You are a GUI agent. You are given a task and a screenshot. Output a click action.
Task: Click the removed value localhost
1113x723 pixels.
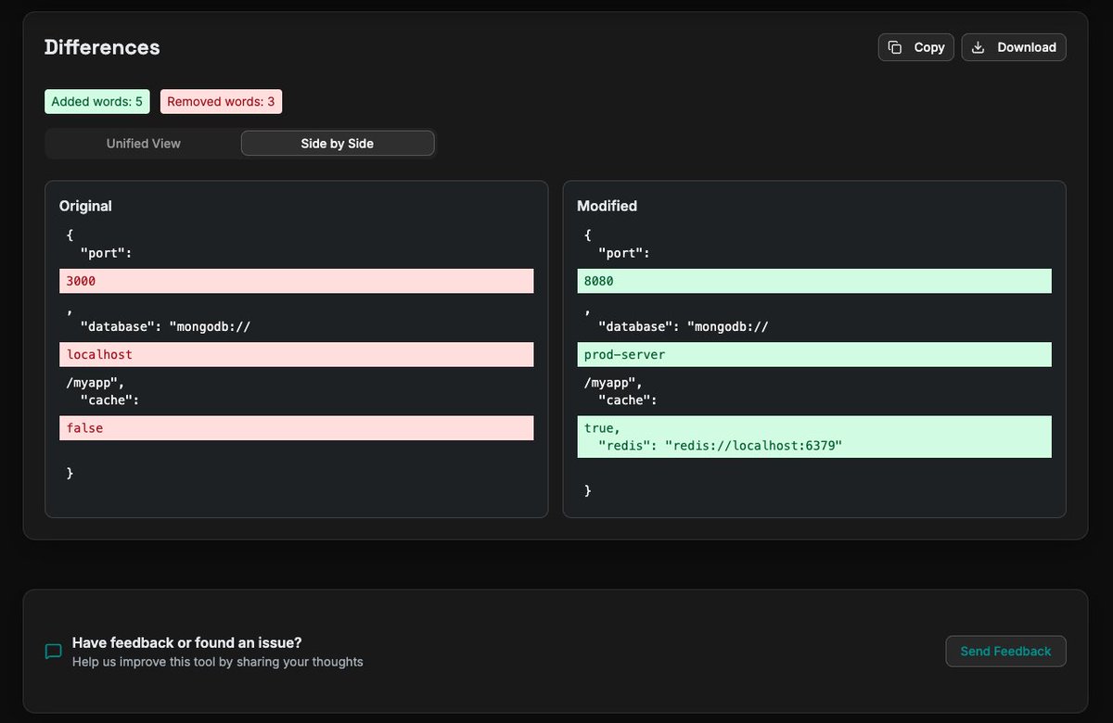coord(297,354)
